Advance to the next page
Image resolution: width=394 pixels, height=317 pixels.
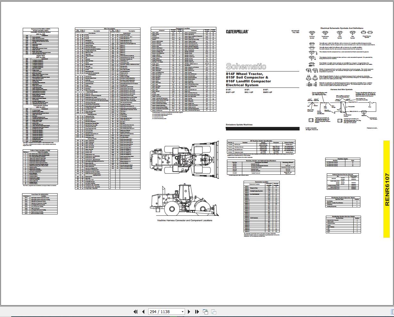pos(189,311)
